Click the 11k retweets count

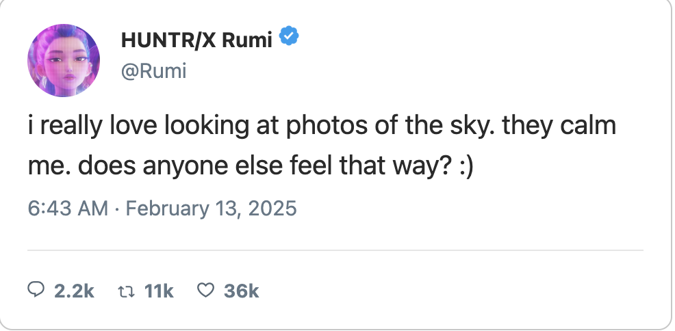pyautogui.click(x=160, y=291)
